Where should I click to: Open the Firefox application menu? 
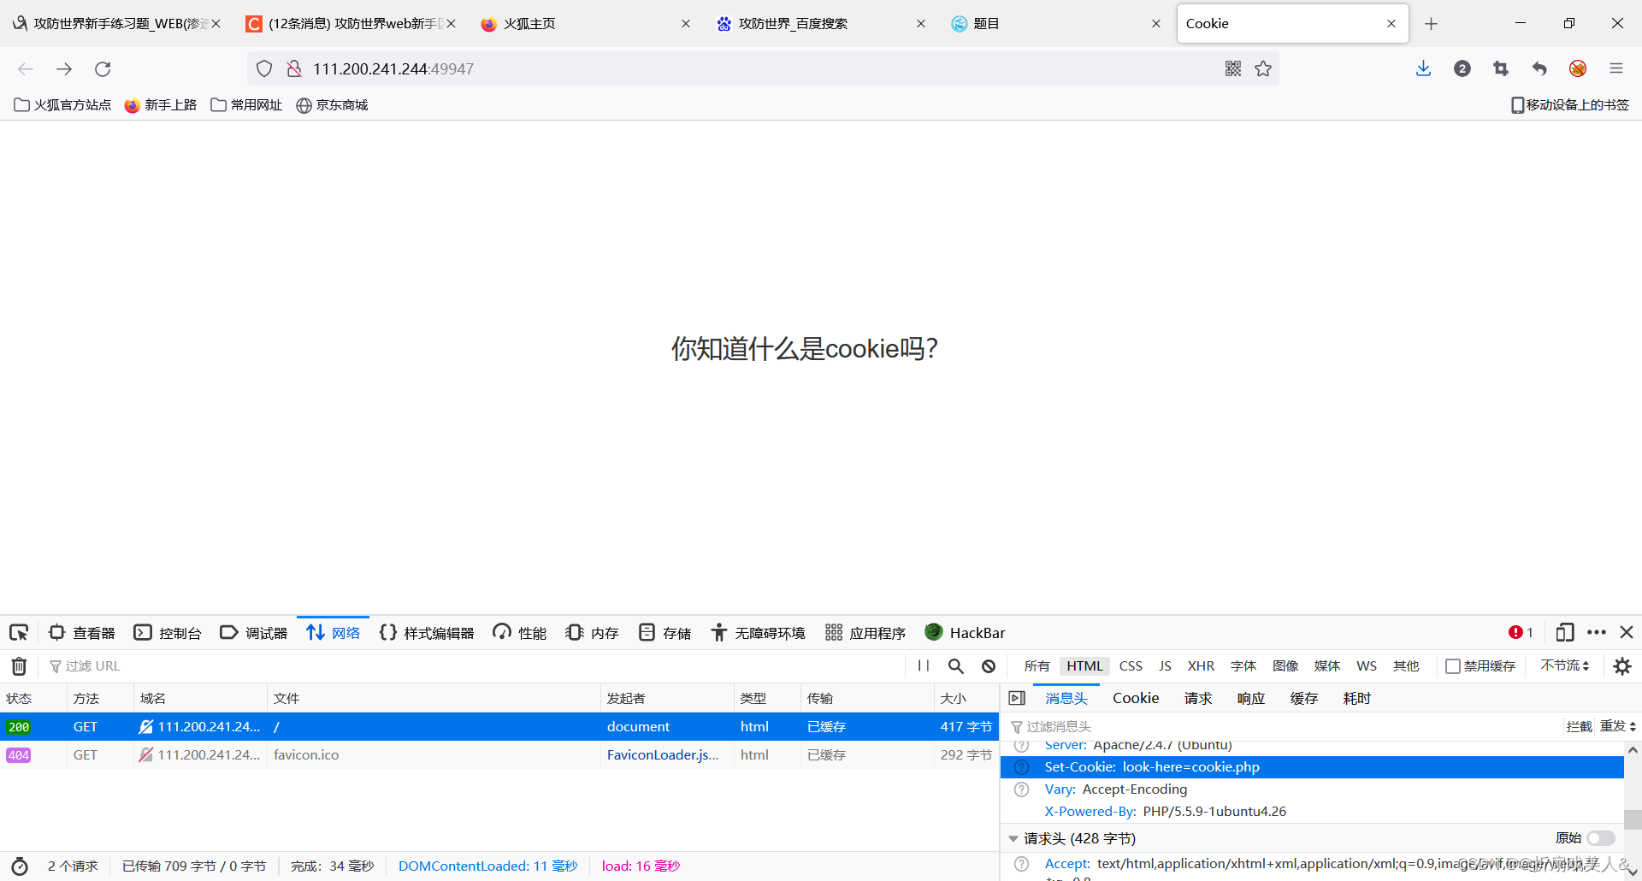[x=1617, y=68]
